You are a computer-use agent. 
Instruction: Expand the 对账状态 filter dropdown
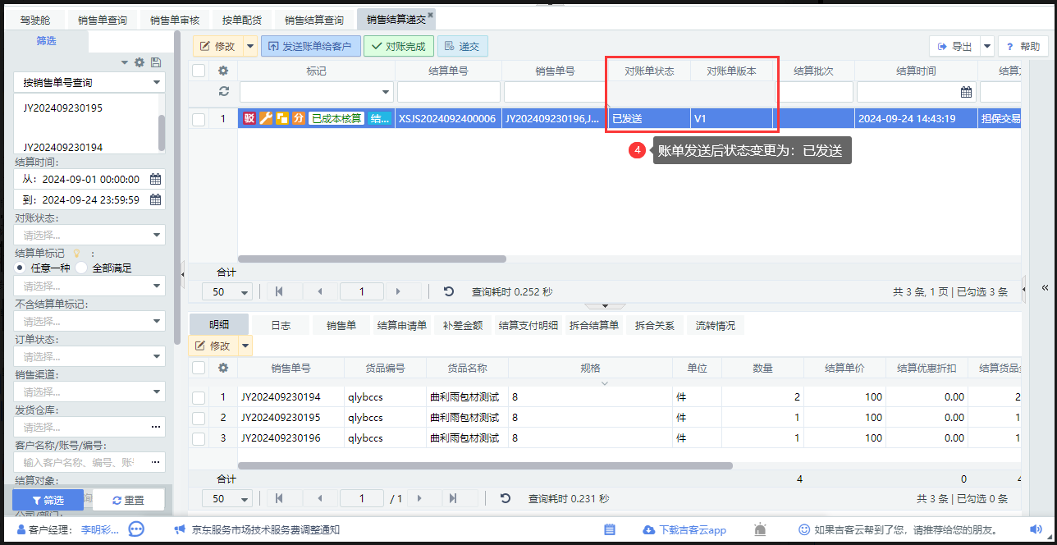point(89,236)
